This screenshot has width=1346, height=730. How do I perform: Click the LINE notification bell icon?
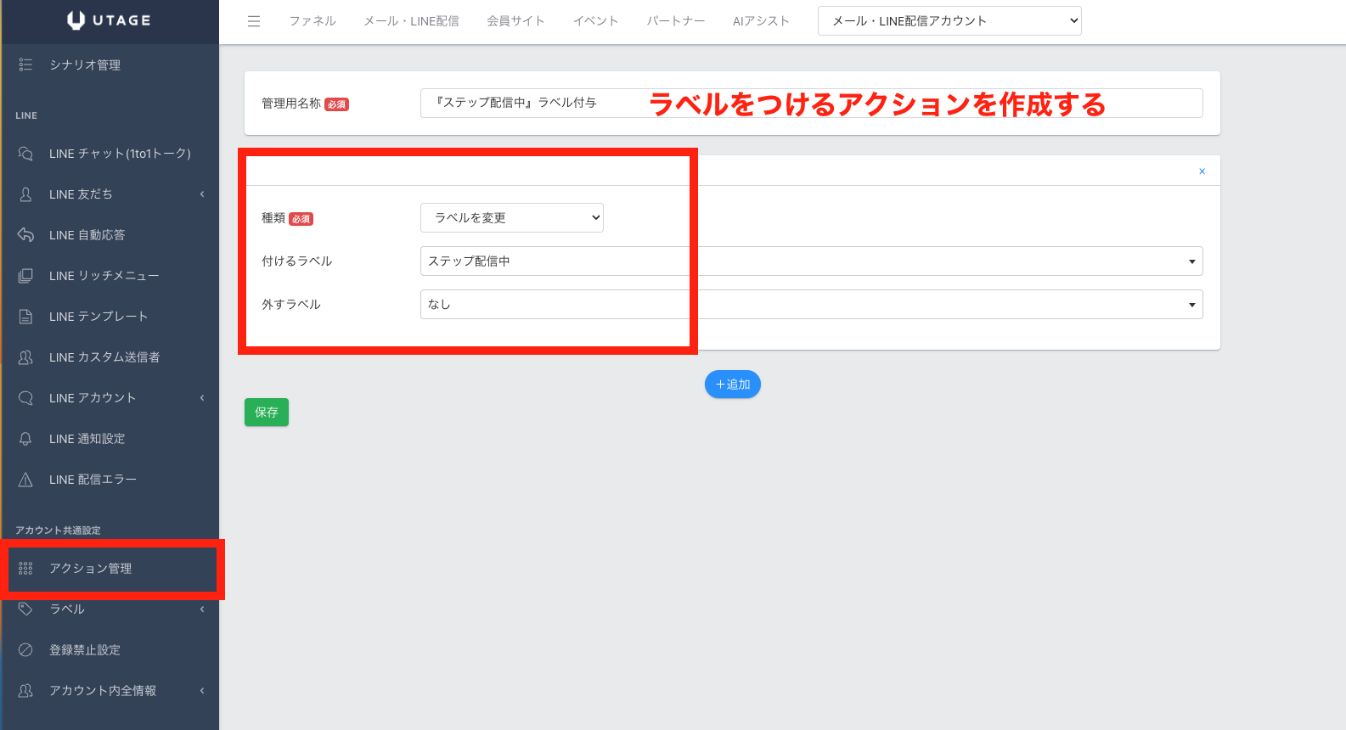pyautogui.click(x=25, y=439)
